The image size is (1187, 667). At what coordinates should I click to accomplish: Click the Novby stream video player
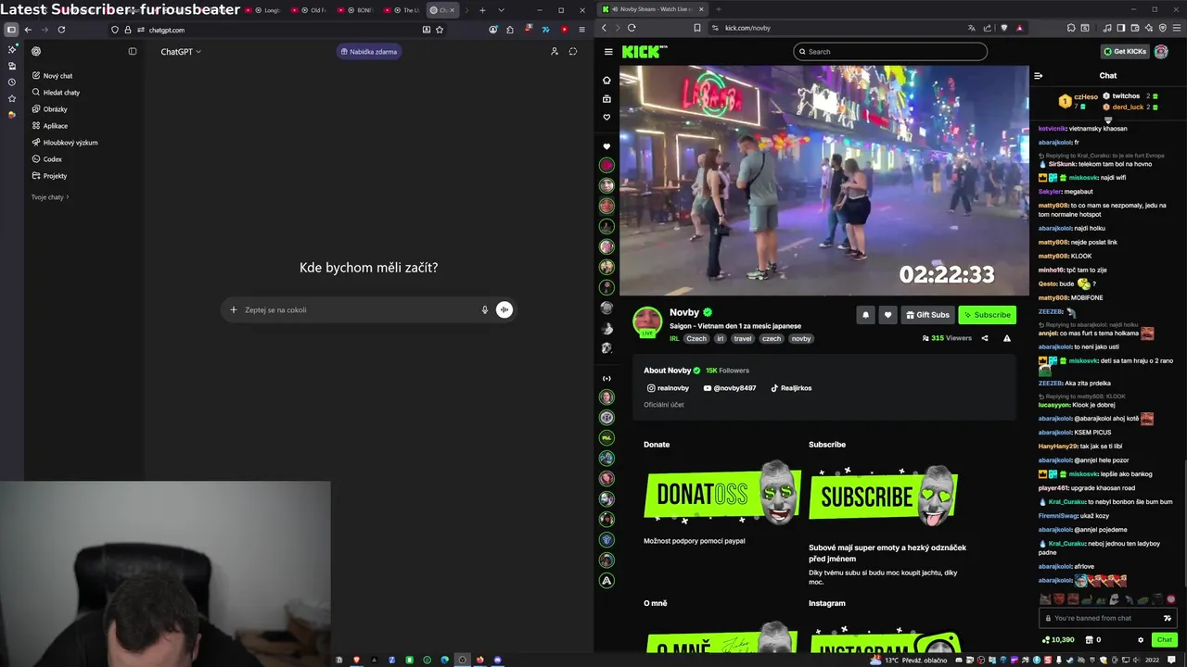[x=824, y=181]
